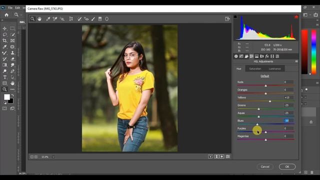Viewport: 320px width, 180px height.
Task: Select Photoshop Type tool
Action: (x=4, y=77)
